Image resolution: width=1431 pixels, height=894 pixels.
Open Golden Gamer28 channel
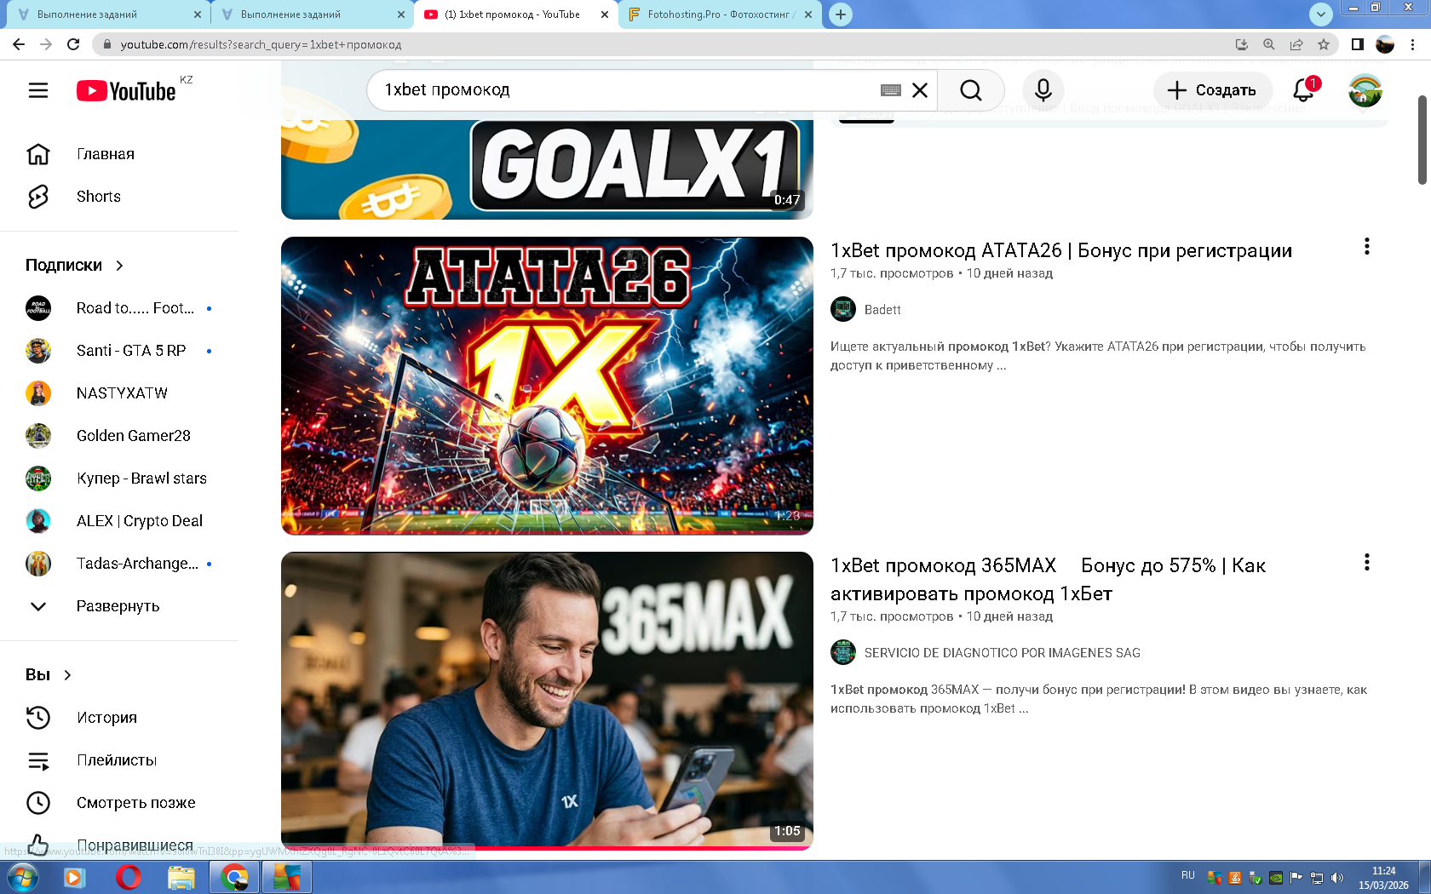(x=119, y=436)
